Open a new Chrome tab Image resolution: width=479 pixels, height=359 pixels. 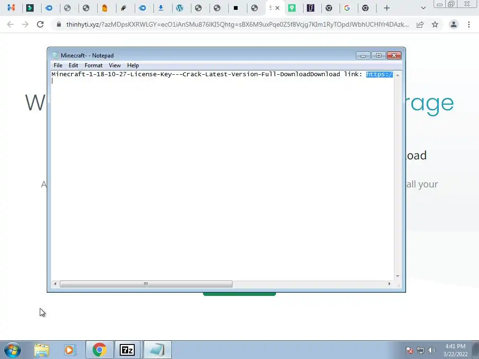pos(387,8)
